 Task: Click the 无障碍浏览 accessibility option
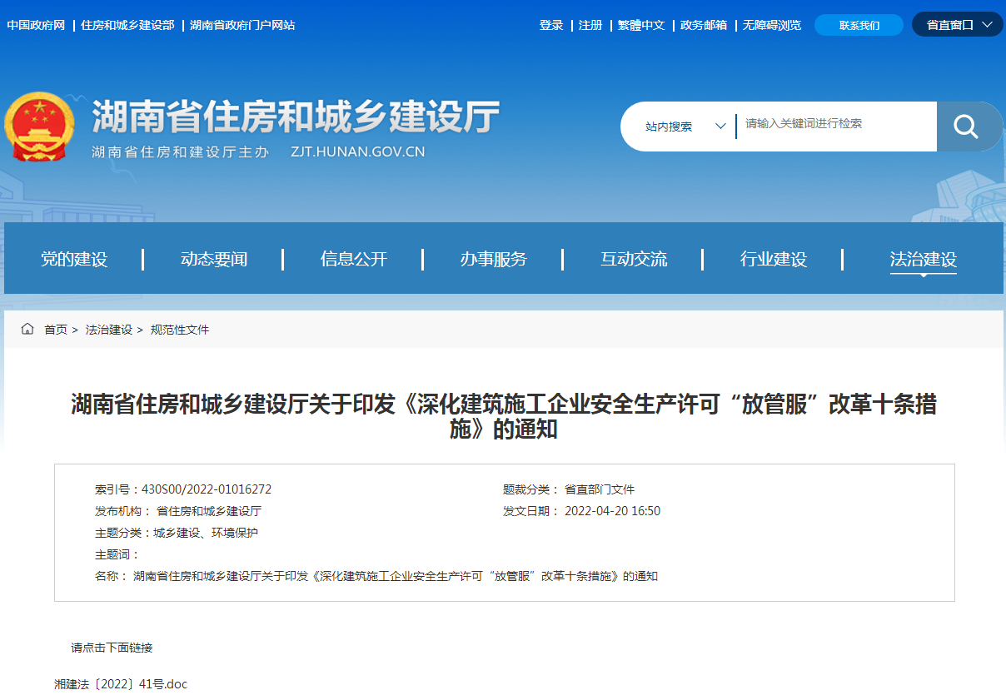point(770,25)
